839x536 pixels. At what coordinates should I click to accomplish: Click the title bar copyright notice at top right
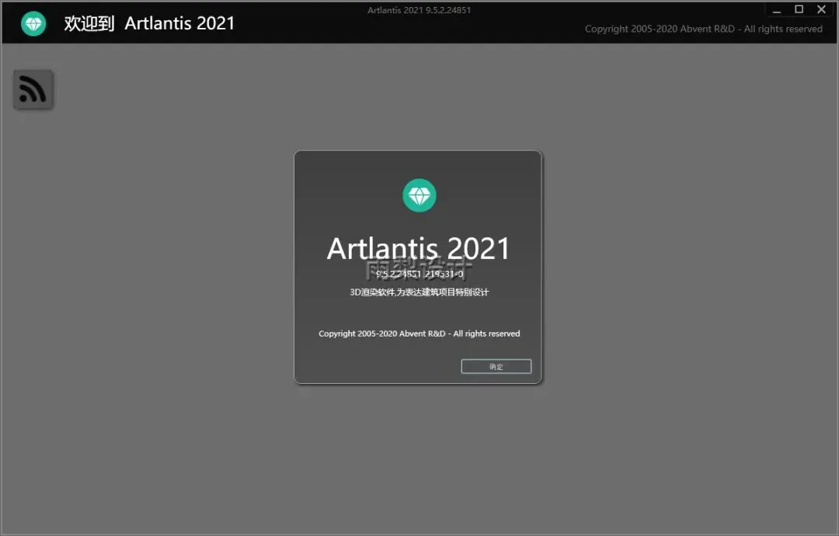(704, 29)
